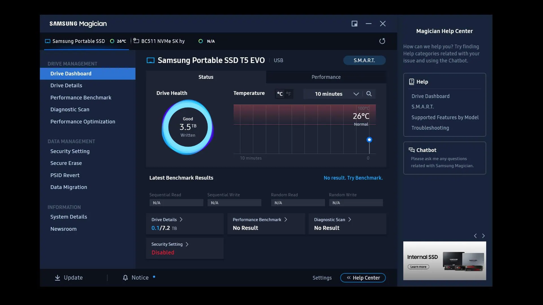Click the temperature graph search magnifier
Image resolution: width=543 pixels, height=305 pixels.
point(369,94)
